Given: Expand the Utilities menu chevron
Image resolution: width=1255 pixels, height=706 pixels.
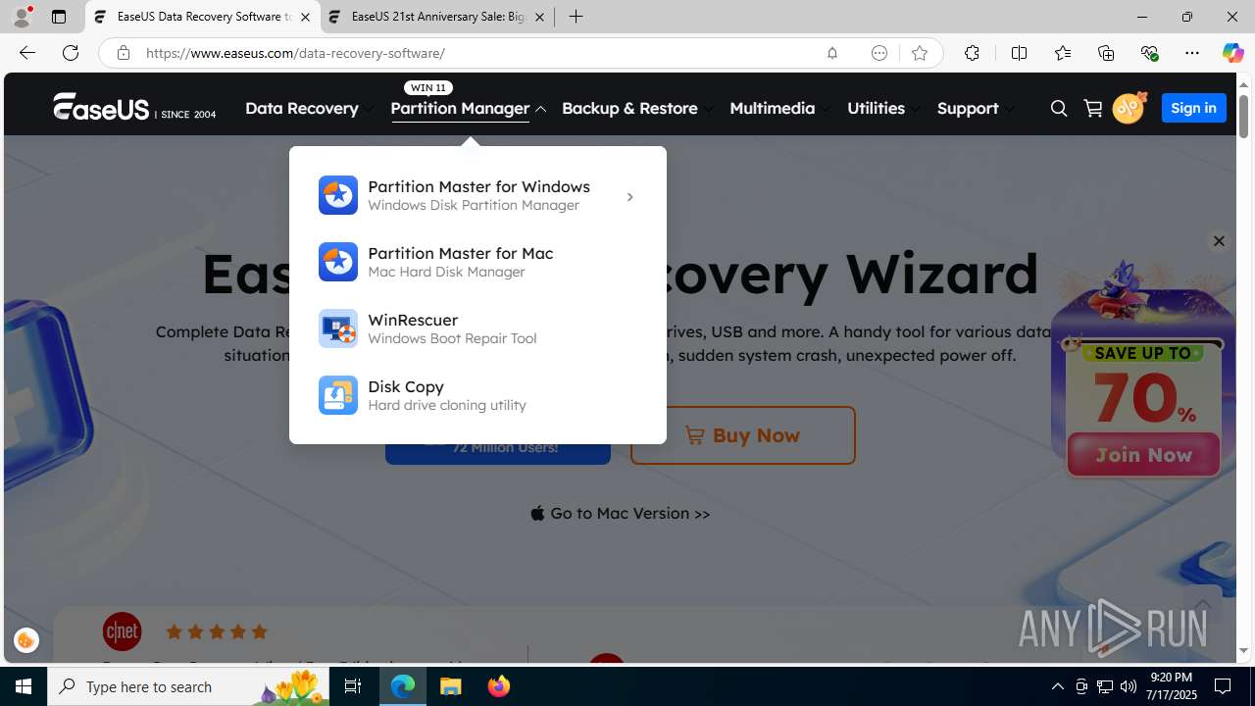Looking at the screenshot, I should tap(916, 109).
